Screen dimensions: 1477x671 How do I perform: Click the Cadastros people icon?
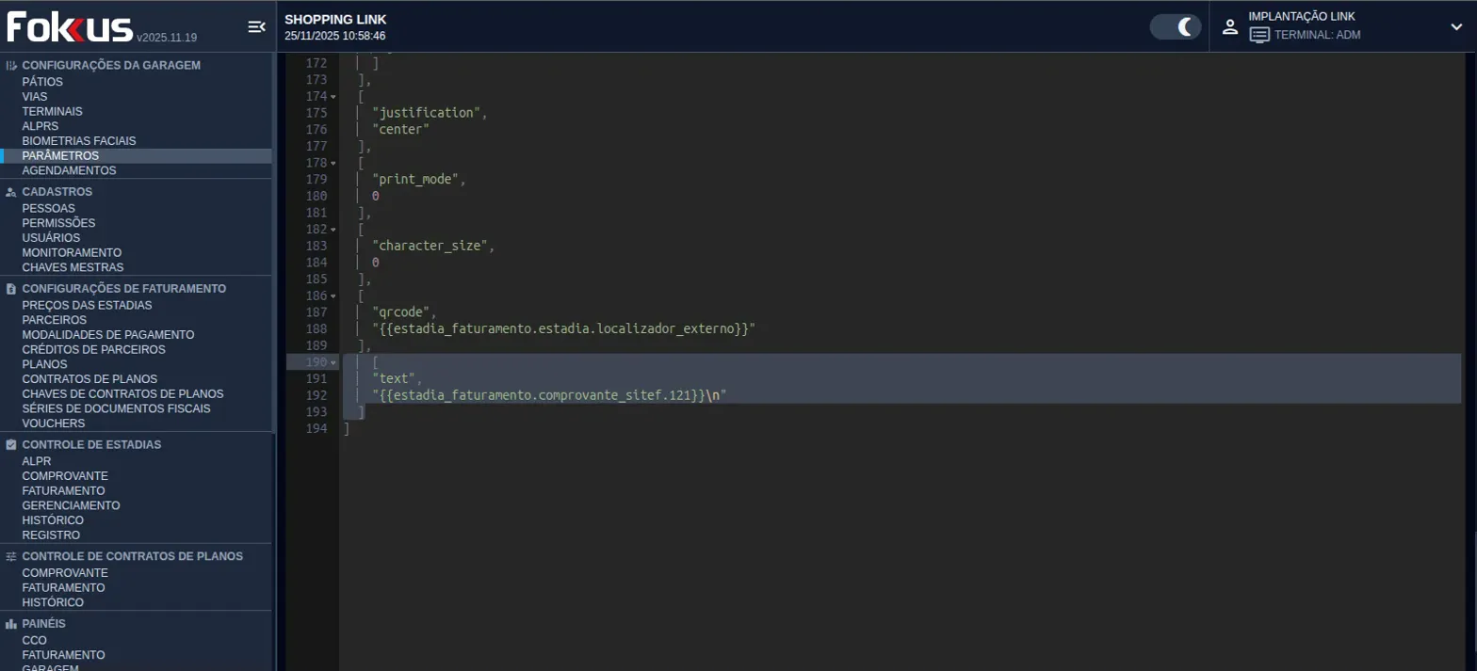[x=11, y=192]
